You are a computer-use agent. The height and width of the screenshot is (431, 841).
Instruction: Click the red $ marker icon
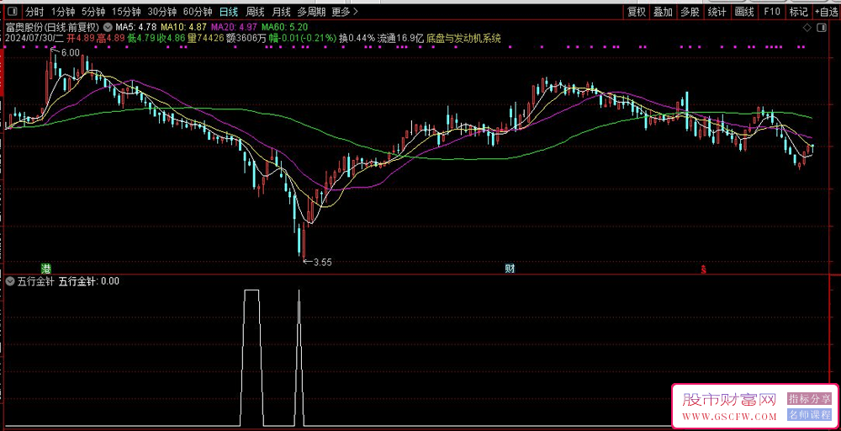[x=703, y=269]
